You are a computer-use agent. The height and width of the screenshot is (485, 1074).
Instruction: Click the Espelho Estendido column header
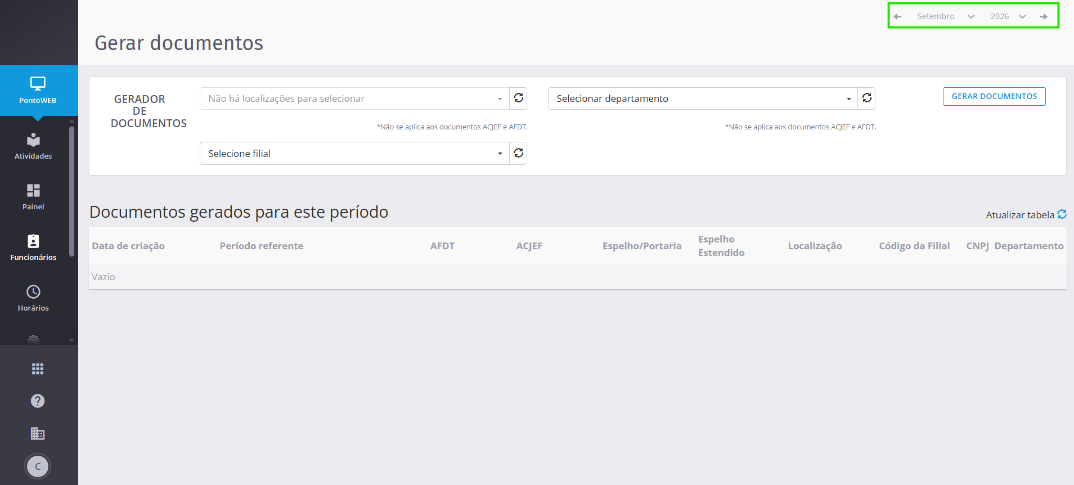click(721, 246)
